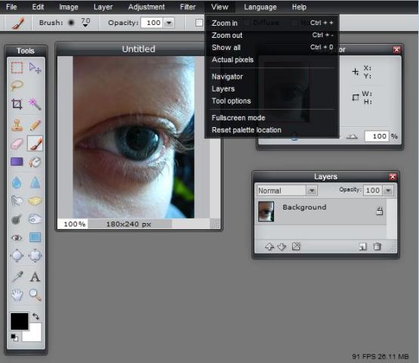Screen dimensions: 419x363
Task: Select the Bloat tool
Action: [17, 256]
